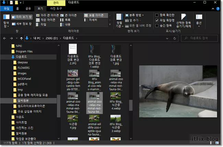This screenshot has height=147, width=223.
Task: Click Hide selected items (선택한 항목 숨기기/해제)
Action: [184, 21]
